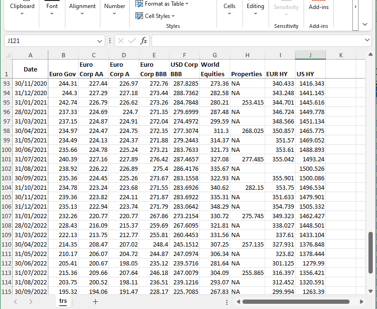
Task: Select column F header
Action: pyautogui.click(x=184, y=55)
